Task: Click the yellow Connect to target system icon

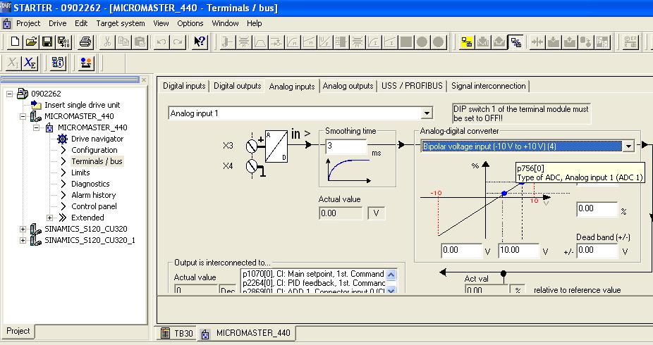Action: pos(467,42)
